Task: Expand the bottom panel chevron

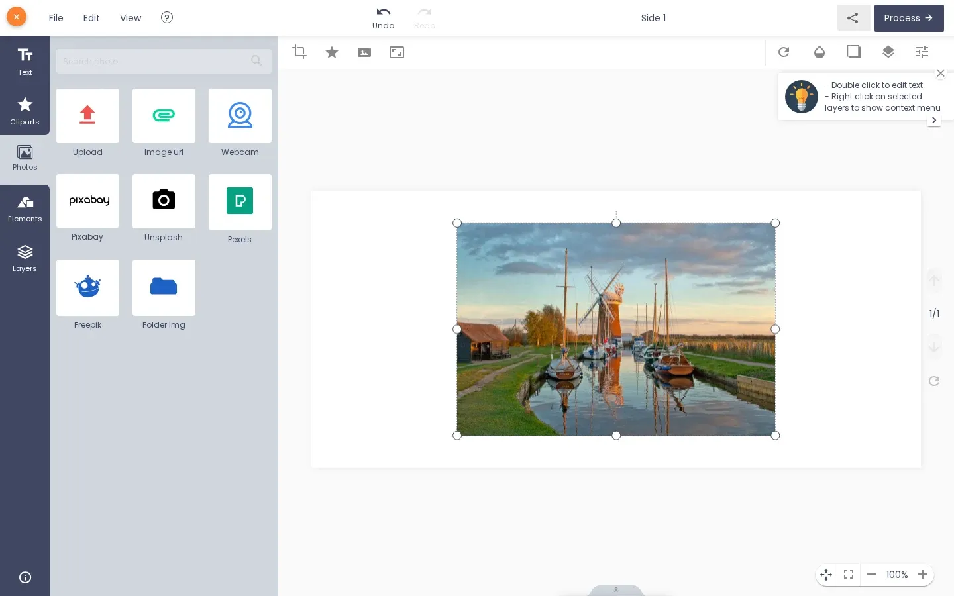Action: point(616,590)
